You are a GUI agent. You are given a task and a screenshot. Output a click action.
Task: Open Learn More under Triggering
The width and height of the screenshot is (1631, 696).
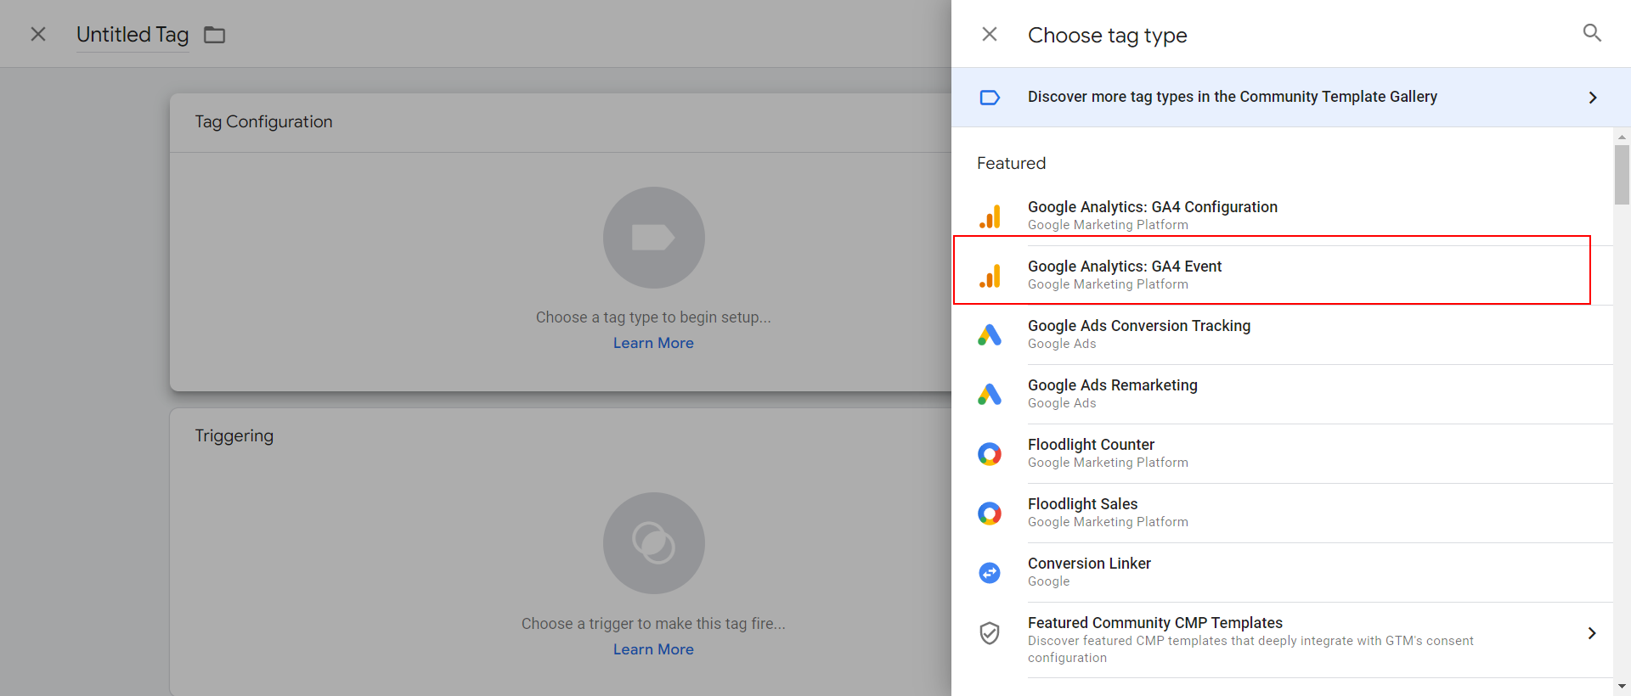653,649
